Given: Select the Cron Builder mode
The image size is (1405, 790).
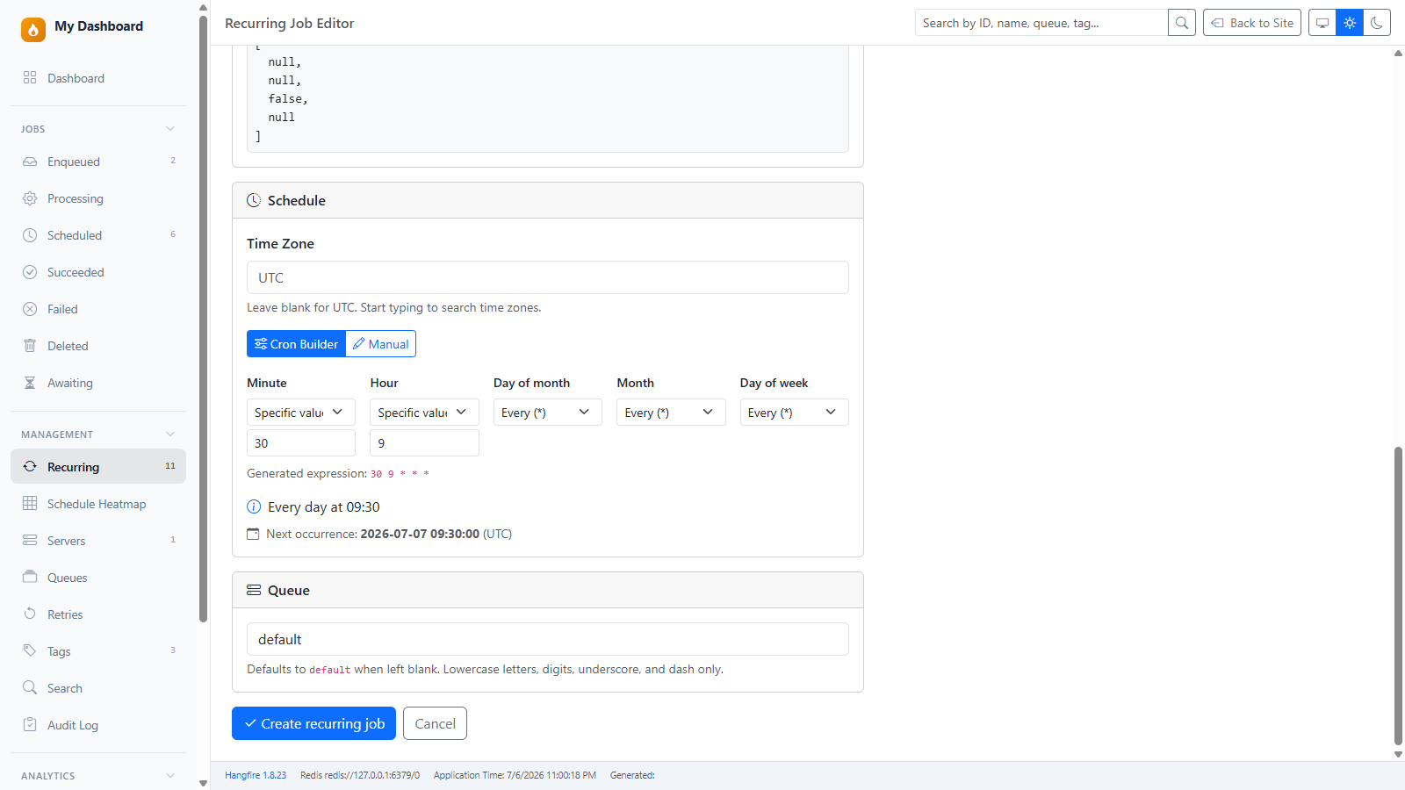Looking at the screenshot, I should point(297,344).
